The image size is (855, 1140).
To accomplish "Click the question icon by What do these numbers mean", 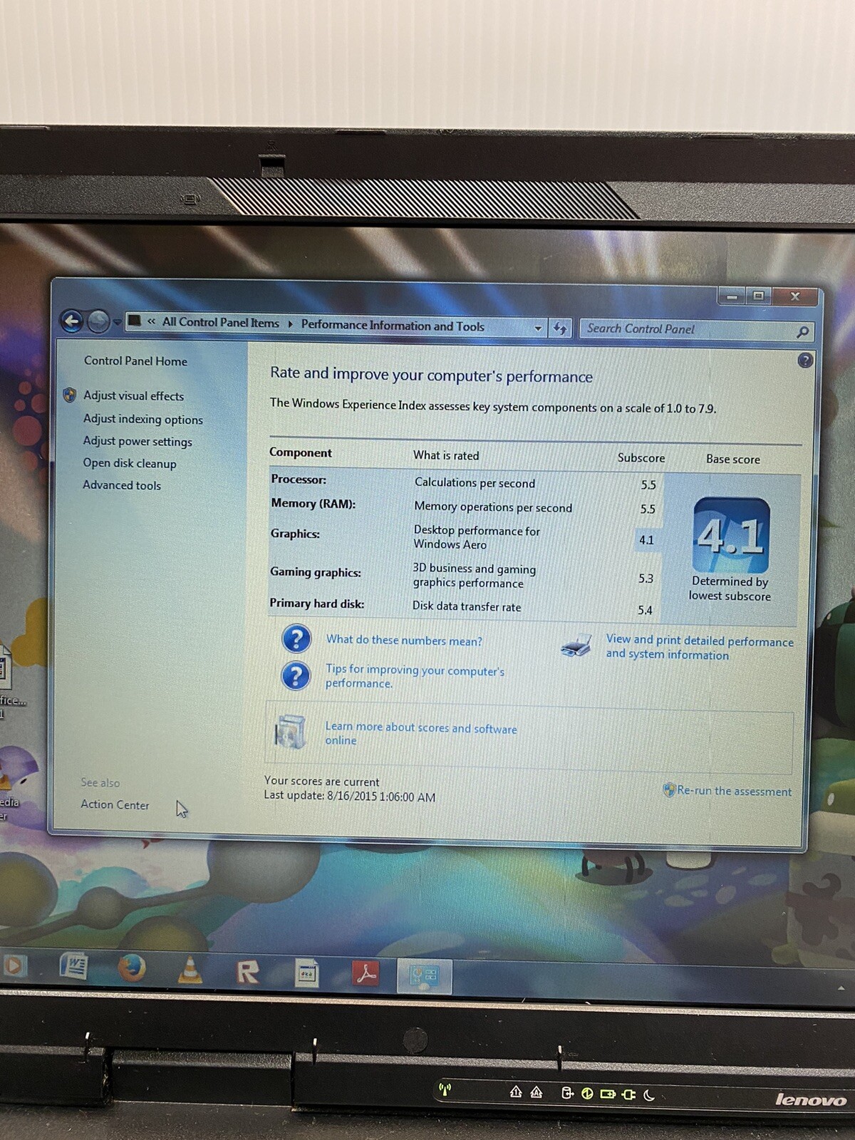I will [296, 639].
